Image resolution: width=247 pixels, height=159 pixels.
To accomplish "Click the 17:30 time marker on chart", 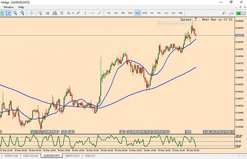I will click(72, 132).
